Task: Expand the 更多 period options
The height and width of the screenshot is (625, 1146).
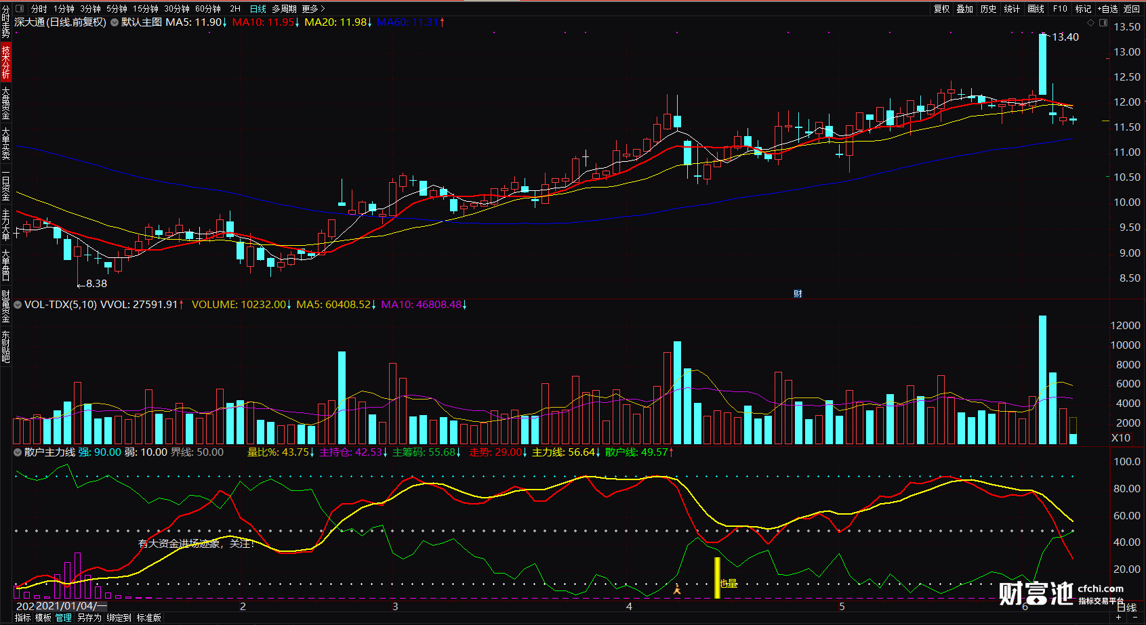Action: (313, 9)
